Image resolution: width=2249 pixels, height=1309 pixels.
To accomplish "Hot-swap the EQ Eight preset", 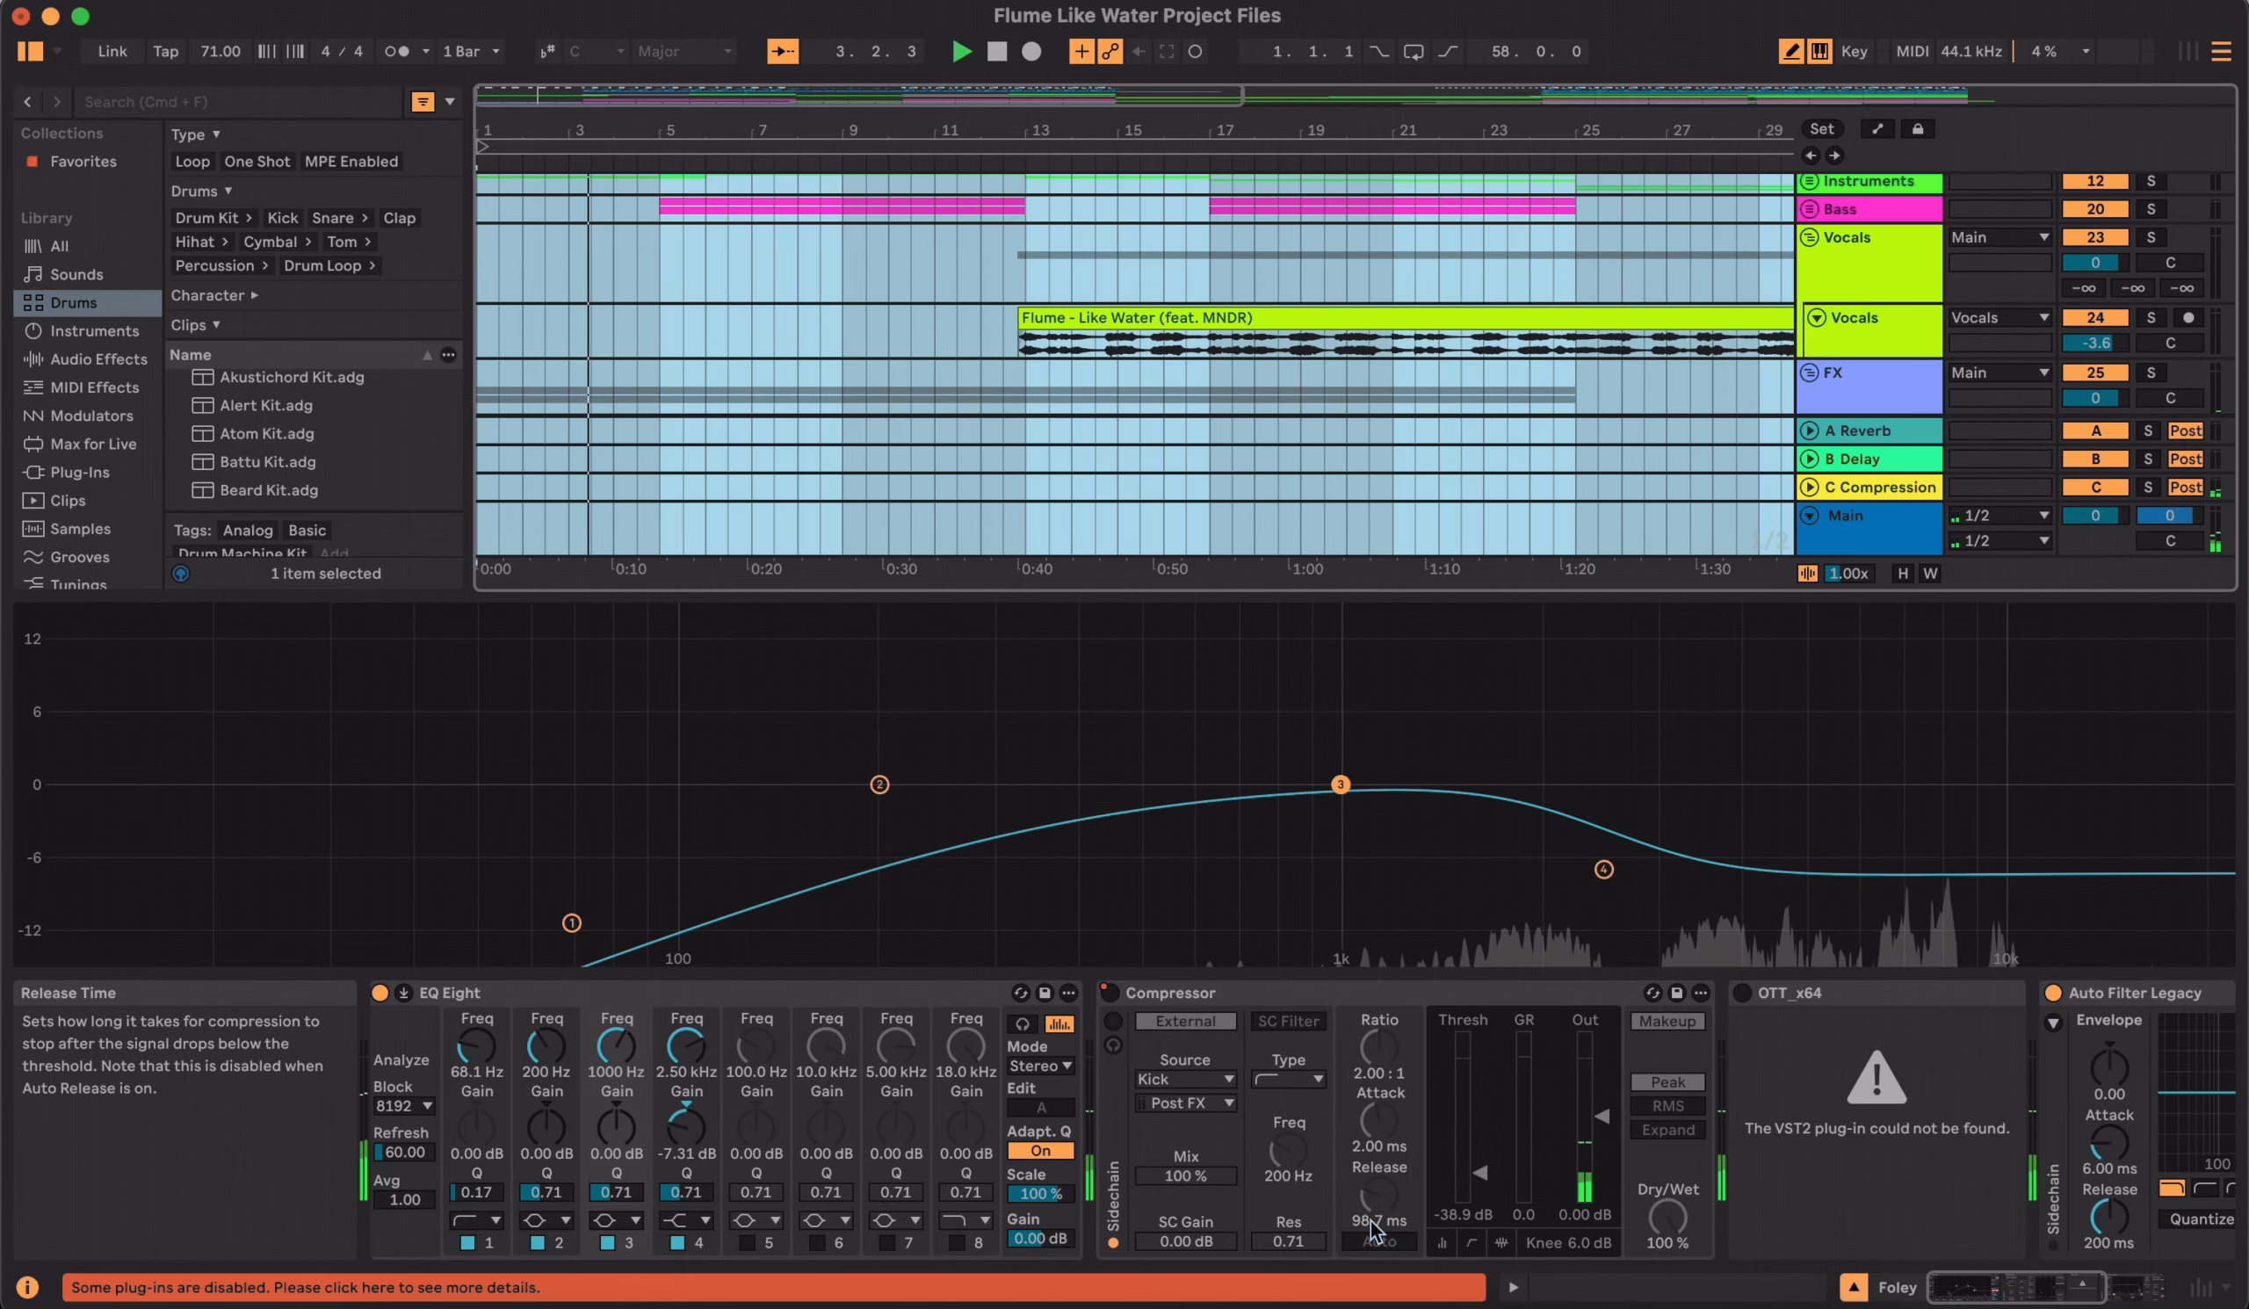I will pyautogui.click(x=1021, y=992).
